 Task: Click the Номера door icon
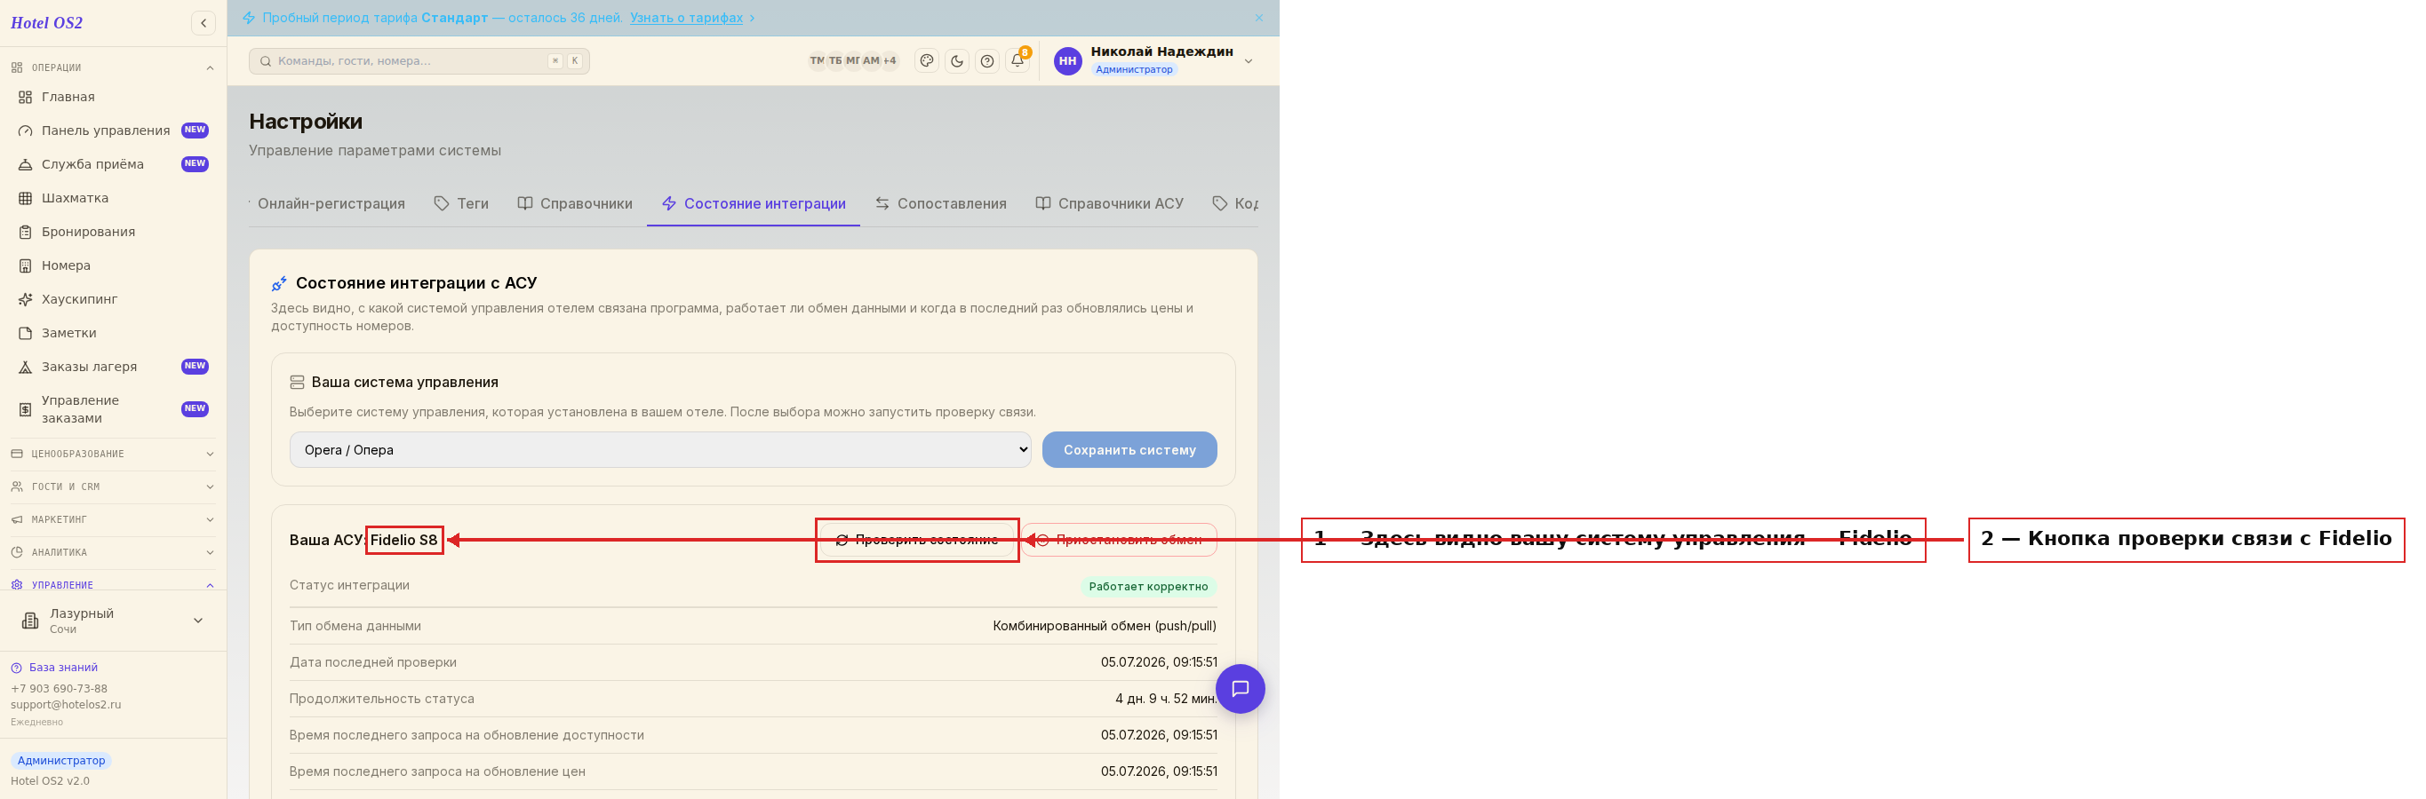(26, 266)
